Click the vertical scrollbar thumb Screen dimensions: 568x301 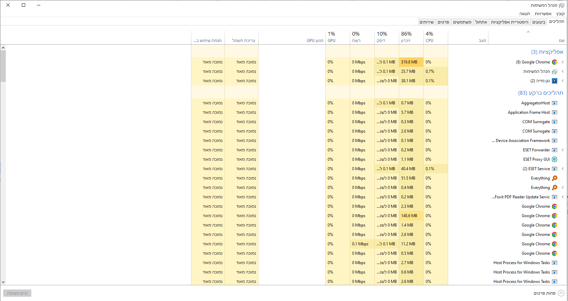click(3, 66)
